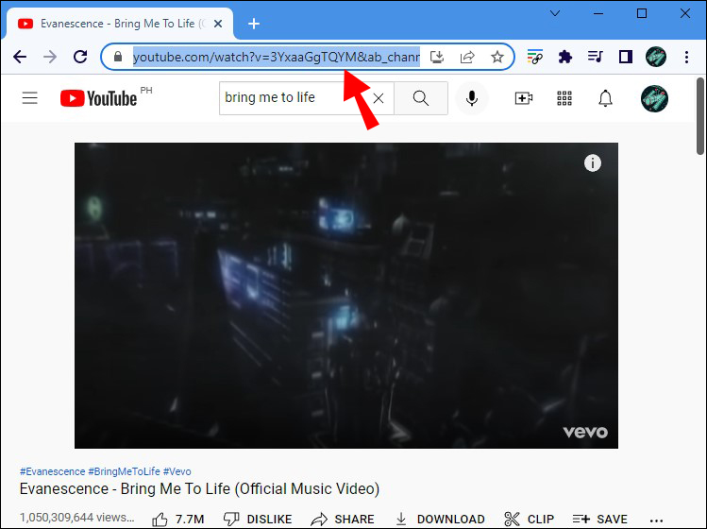Click the DISLIKE button
The width and height of the screenshot is (707, 529).
click(258, 520)
